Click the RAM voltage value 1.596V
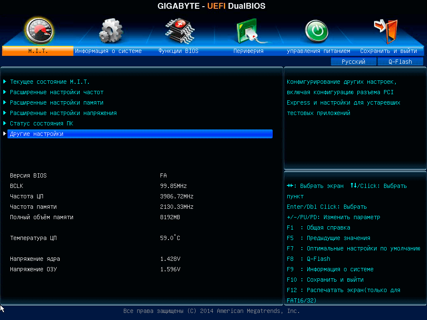This screenshot has height=320, width=427. (170, 269)
